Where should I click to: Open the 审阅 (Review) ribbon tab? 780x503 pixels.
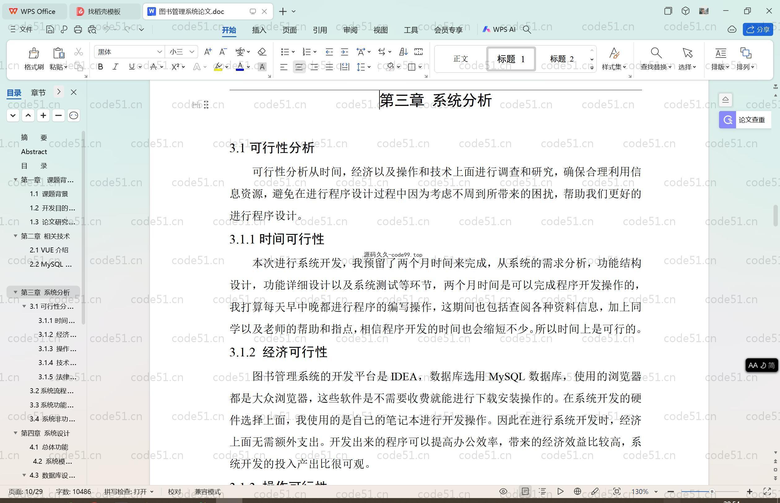[x=350, y=30]
